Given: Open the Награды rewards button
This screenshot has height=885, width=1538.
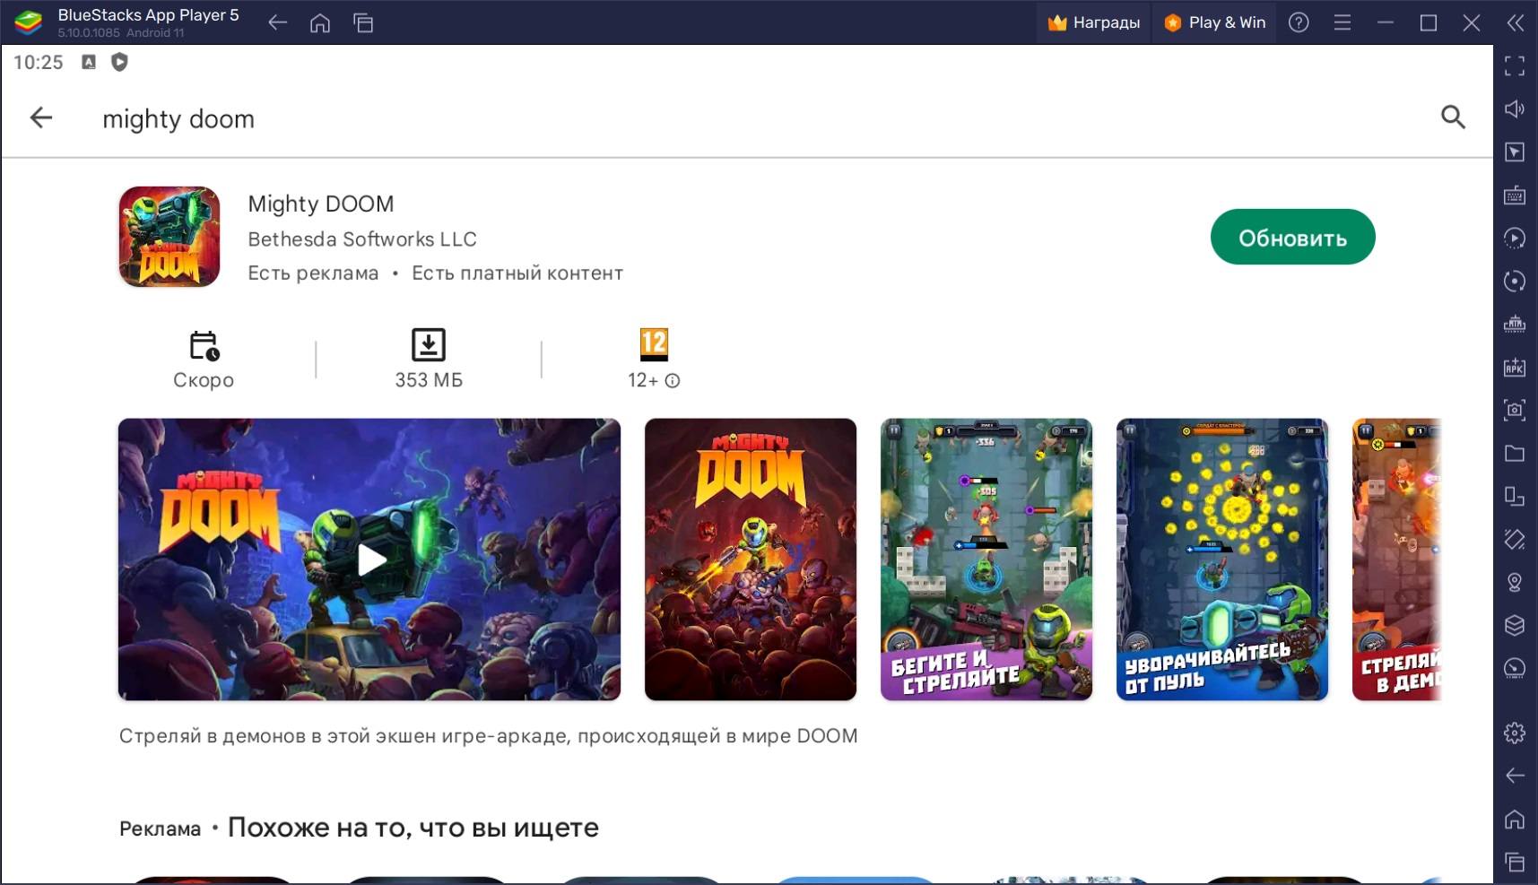Looking at the screenshot, I should (1094, 22).
